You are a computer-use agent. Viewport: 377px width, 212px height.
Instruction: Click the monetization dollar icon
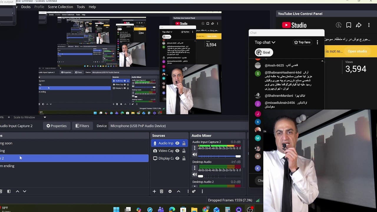click(x=339, y=25)
